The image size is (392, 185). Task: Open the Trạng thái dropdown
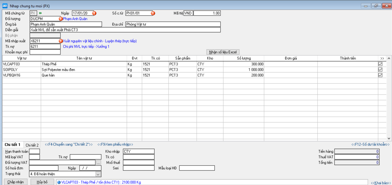click(98, 174)
